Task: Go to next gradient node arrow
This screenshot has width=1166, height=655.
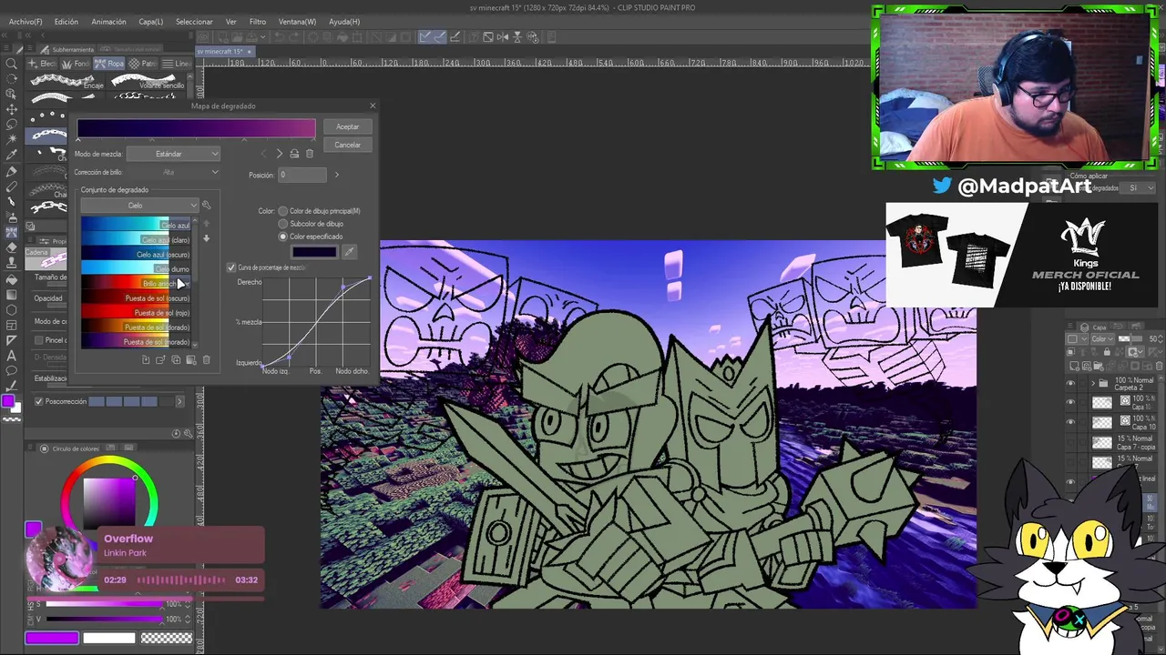Action: click(x=280, y=154)
